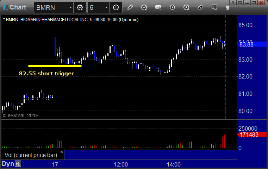Click the Dyn scaling label
Viewport: 268px width, 169px height.
(x=8, y=164)
